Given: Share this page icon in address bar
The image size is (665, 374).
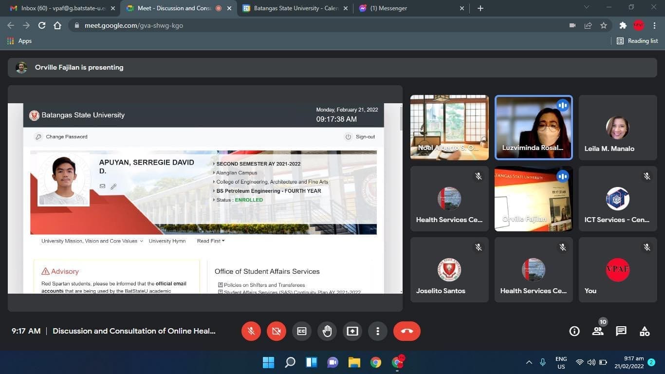Looking at the screenshot, I should (588, 25).
